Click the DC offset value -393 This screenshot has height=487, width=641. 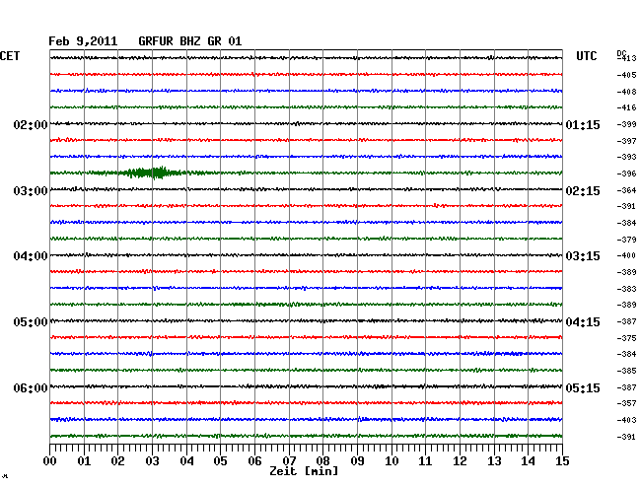[626, 157]
